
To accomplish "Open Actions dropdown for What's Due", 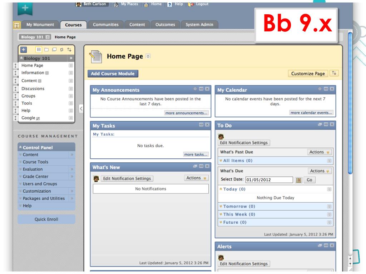I will (x=320, y=171).
